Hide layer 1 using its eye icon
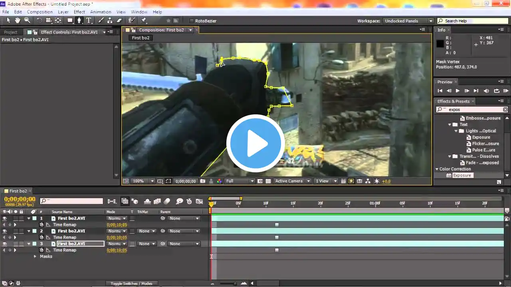Viewport: 511px width, 287px height. (x=5, y=218)
